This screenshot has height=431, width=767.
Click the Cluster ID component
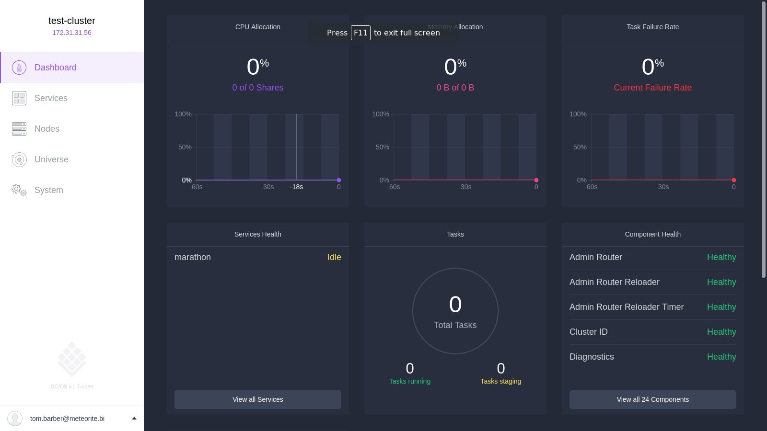[589, 332]
